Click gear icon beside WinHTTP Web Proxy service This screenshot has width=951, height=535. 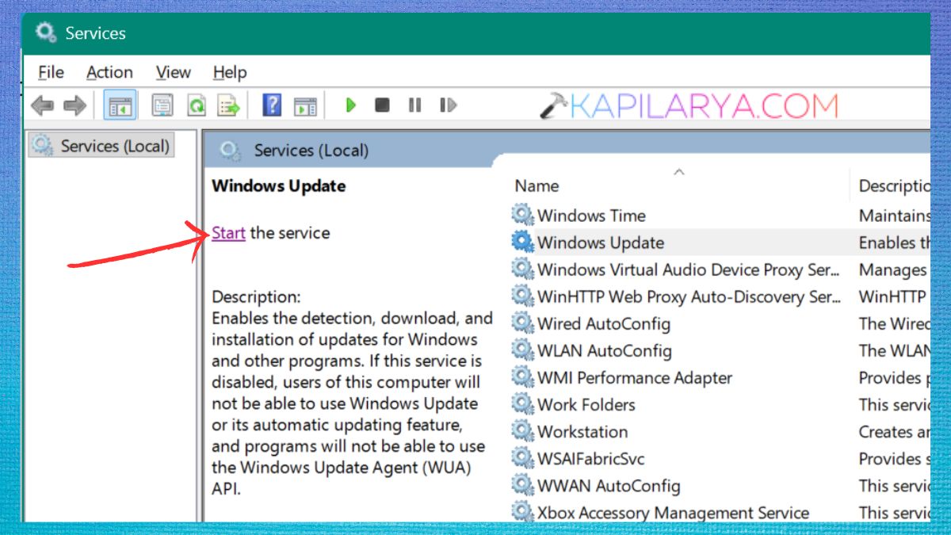tap(523, 296)
